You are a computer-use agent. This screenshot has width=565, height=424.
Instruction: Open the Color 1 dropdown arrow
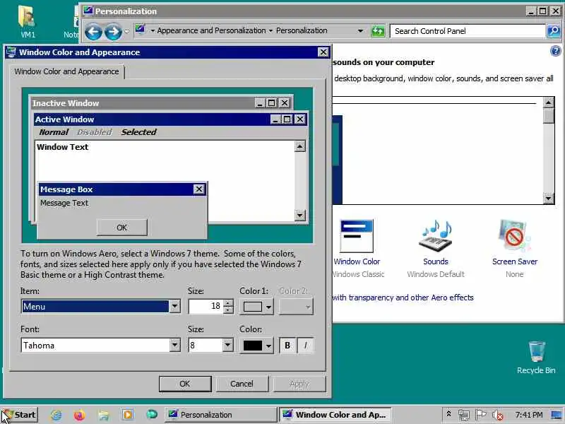268,307
